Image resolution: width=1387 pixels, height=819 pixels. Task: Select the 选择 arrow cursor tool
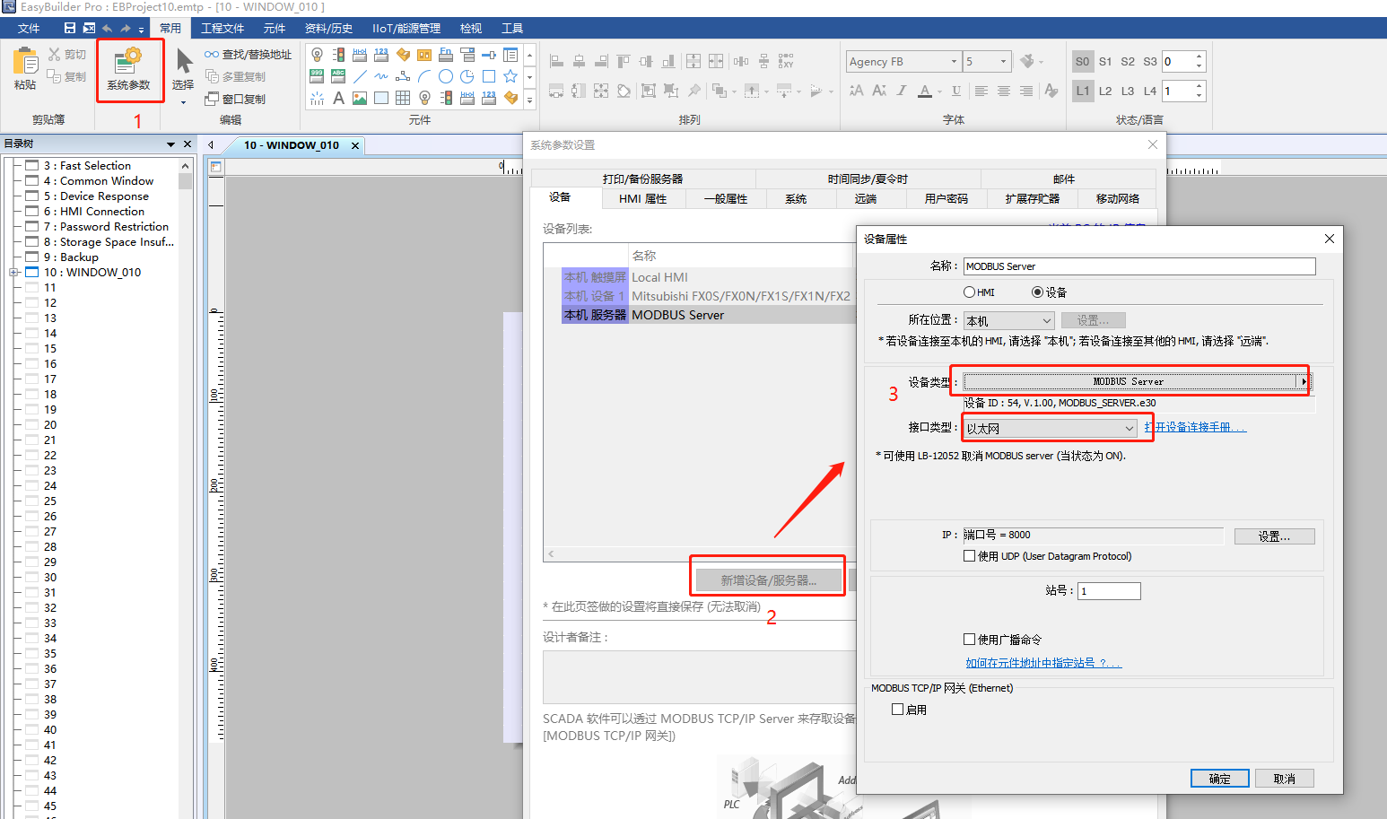(183, 70)
